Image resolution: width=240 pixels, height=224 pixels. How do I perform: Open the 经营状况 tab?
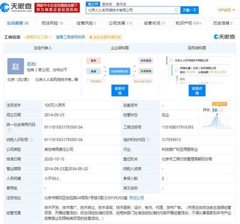(154, 23)
